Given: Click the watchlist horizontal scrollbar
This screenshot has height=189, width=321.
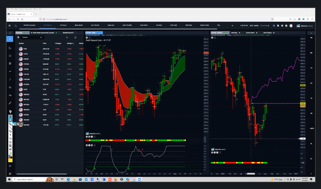Looking at the screenshot, I should tap(42, 174).
